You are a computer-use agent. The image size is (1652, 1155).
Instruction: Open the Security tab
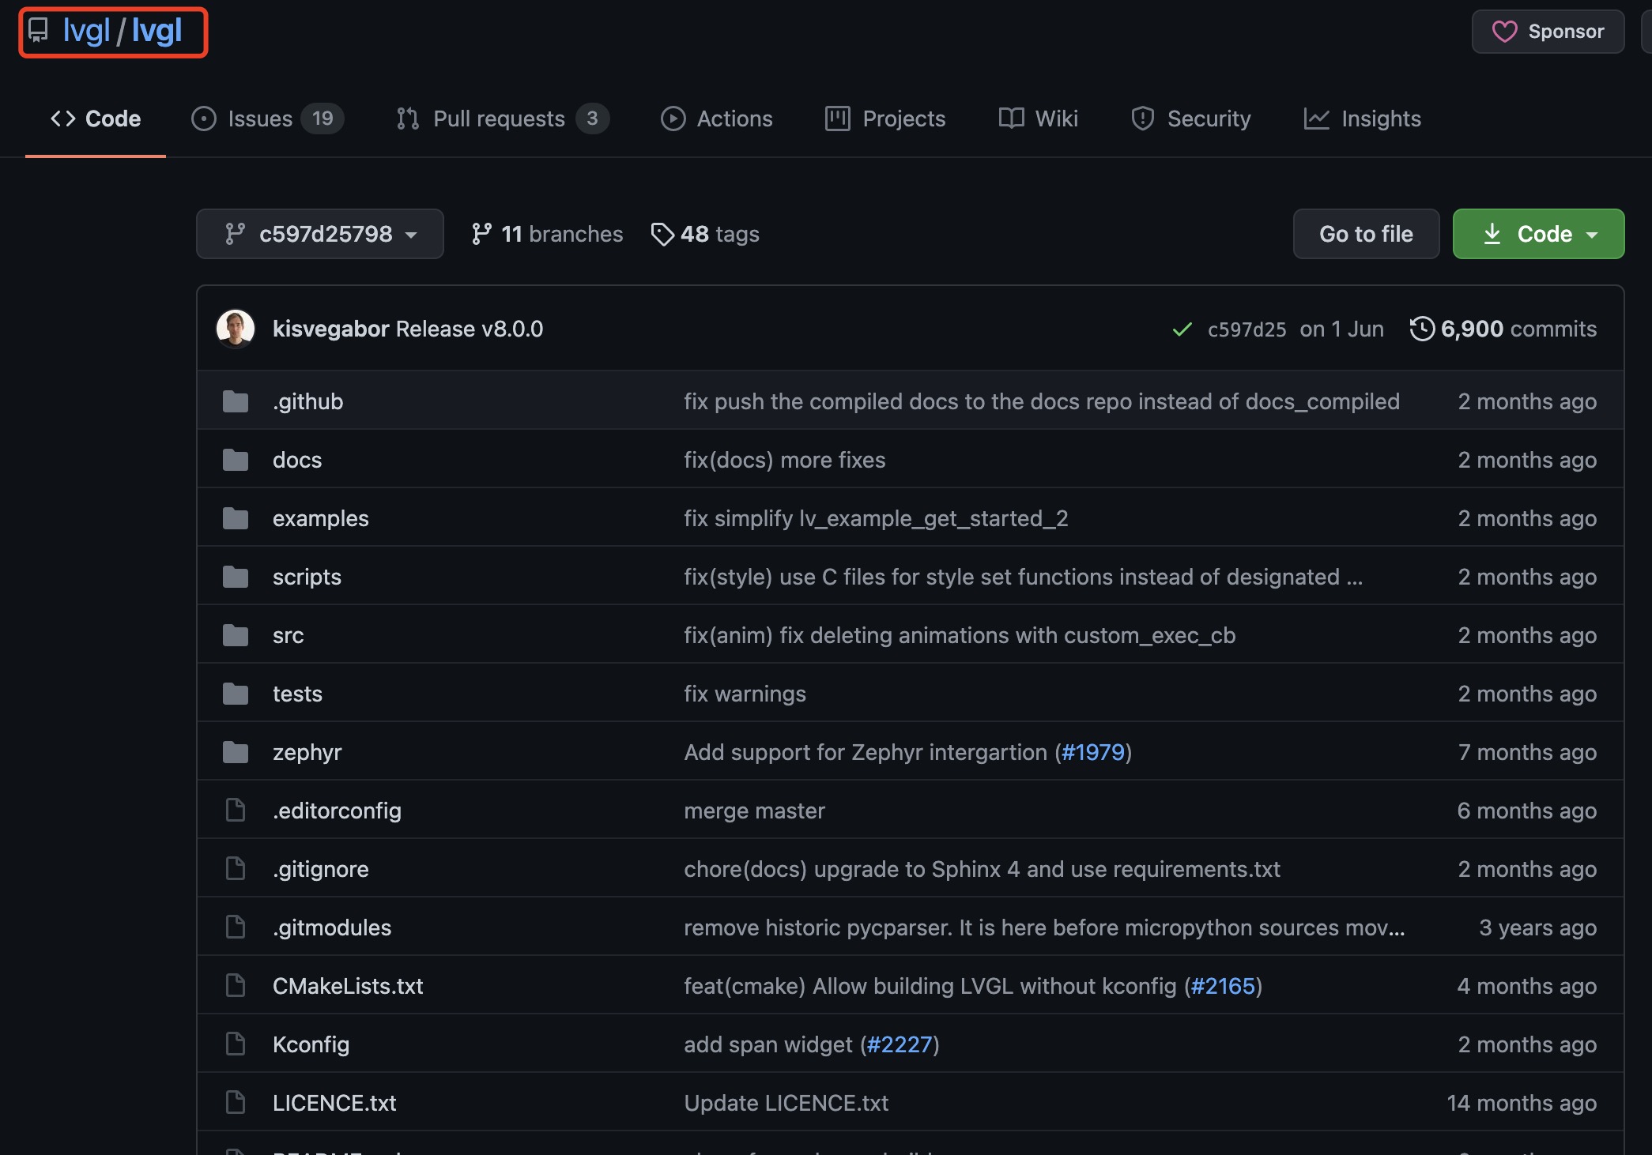coord(1191,119)
